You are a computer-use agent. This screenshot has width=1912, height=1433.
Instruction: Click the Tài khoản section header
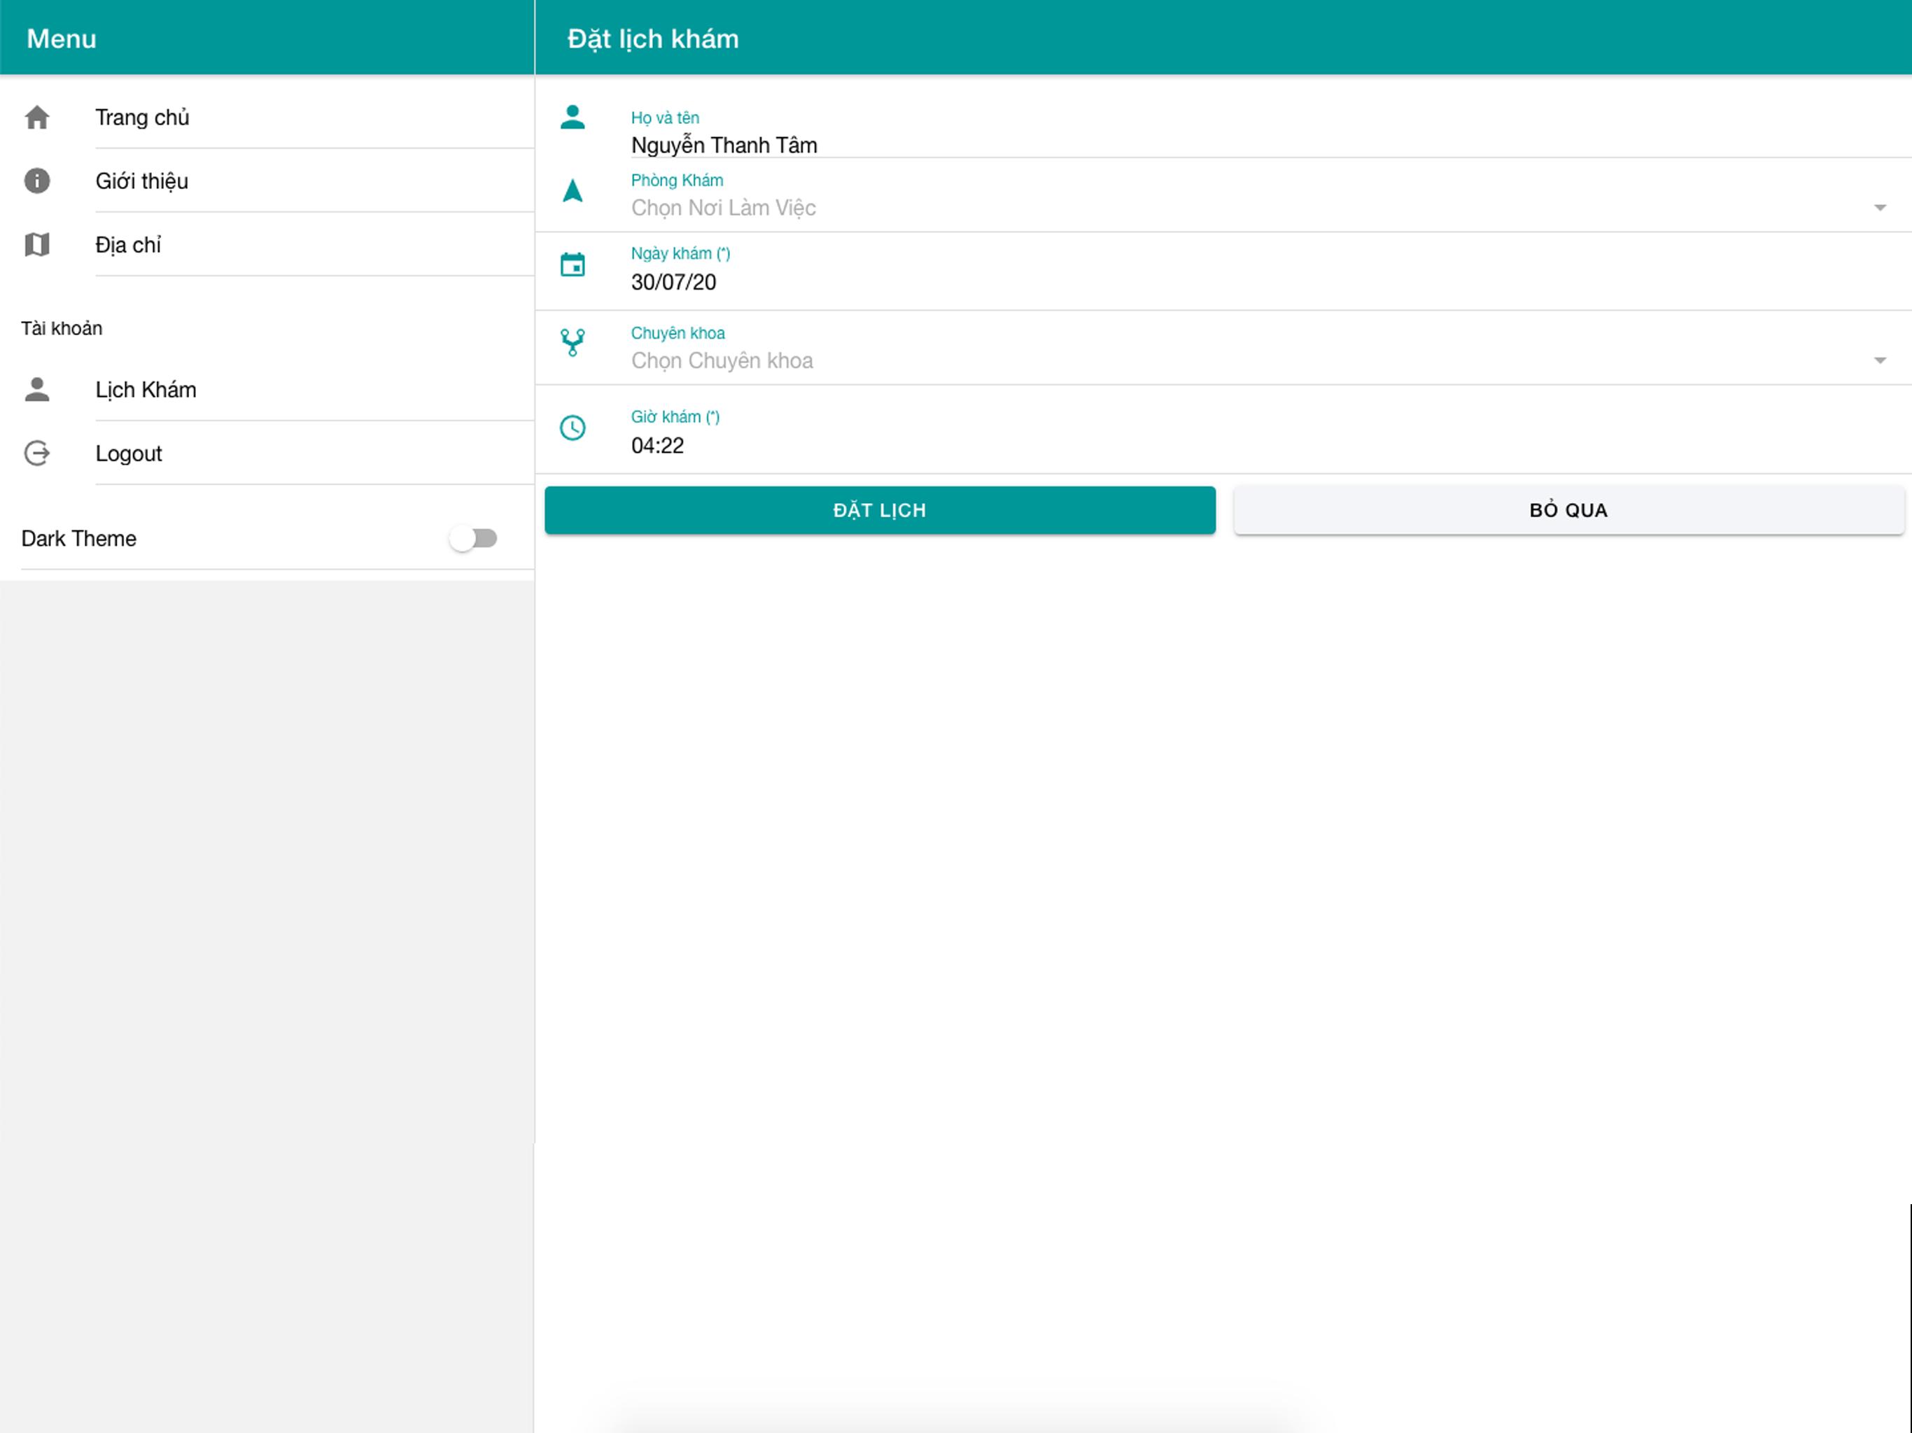point(62,328)
